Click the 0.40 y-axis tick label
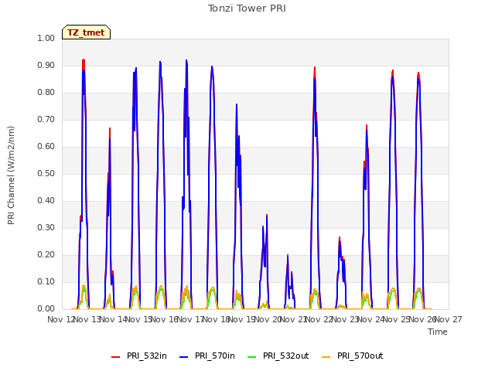Viewport: 495px width, 371px height. (x=46, y=201)
